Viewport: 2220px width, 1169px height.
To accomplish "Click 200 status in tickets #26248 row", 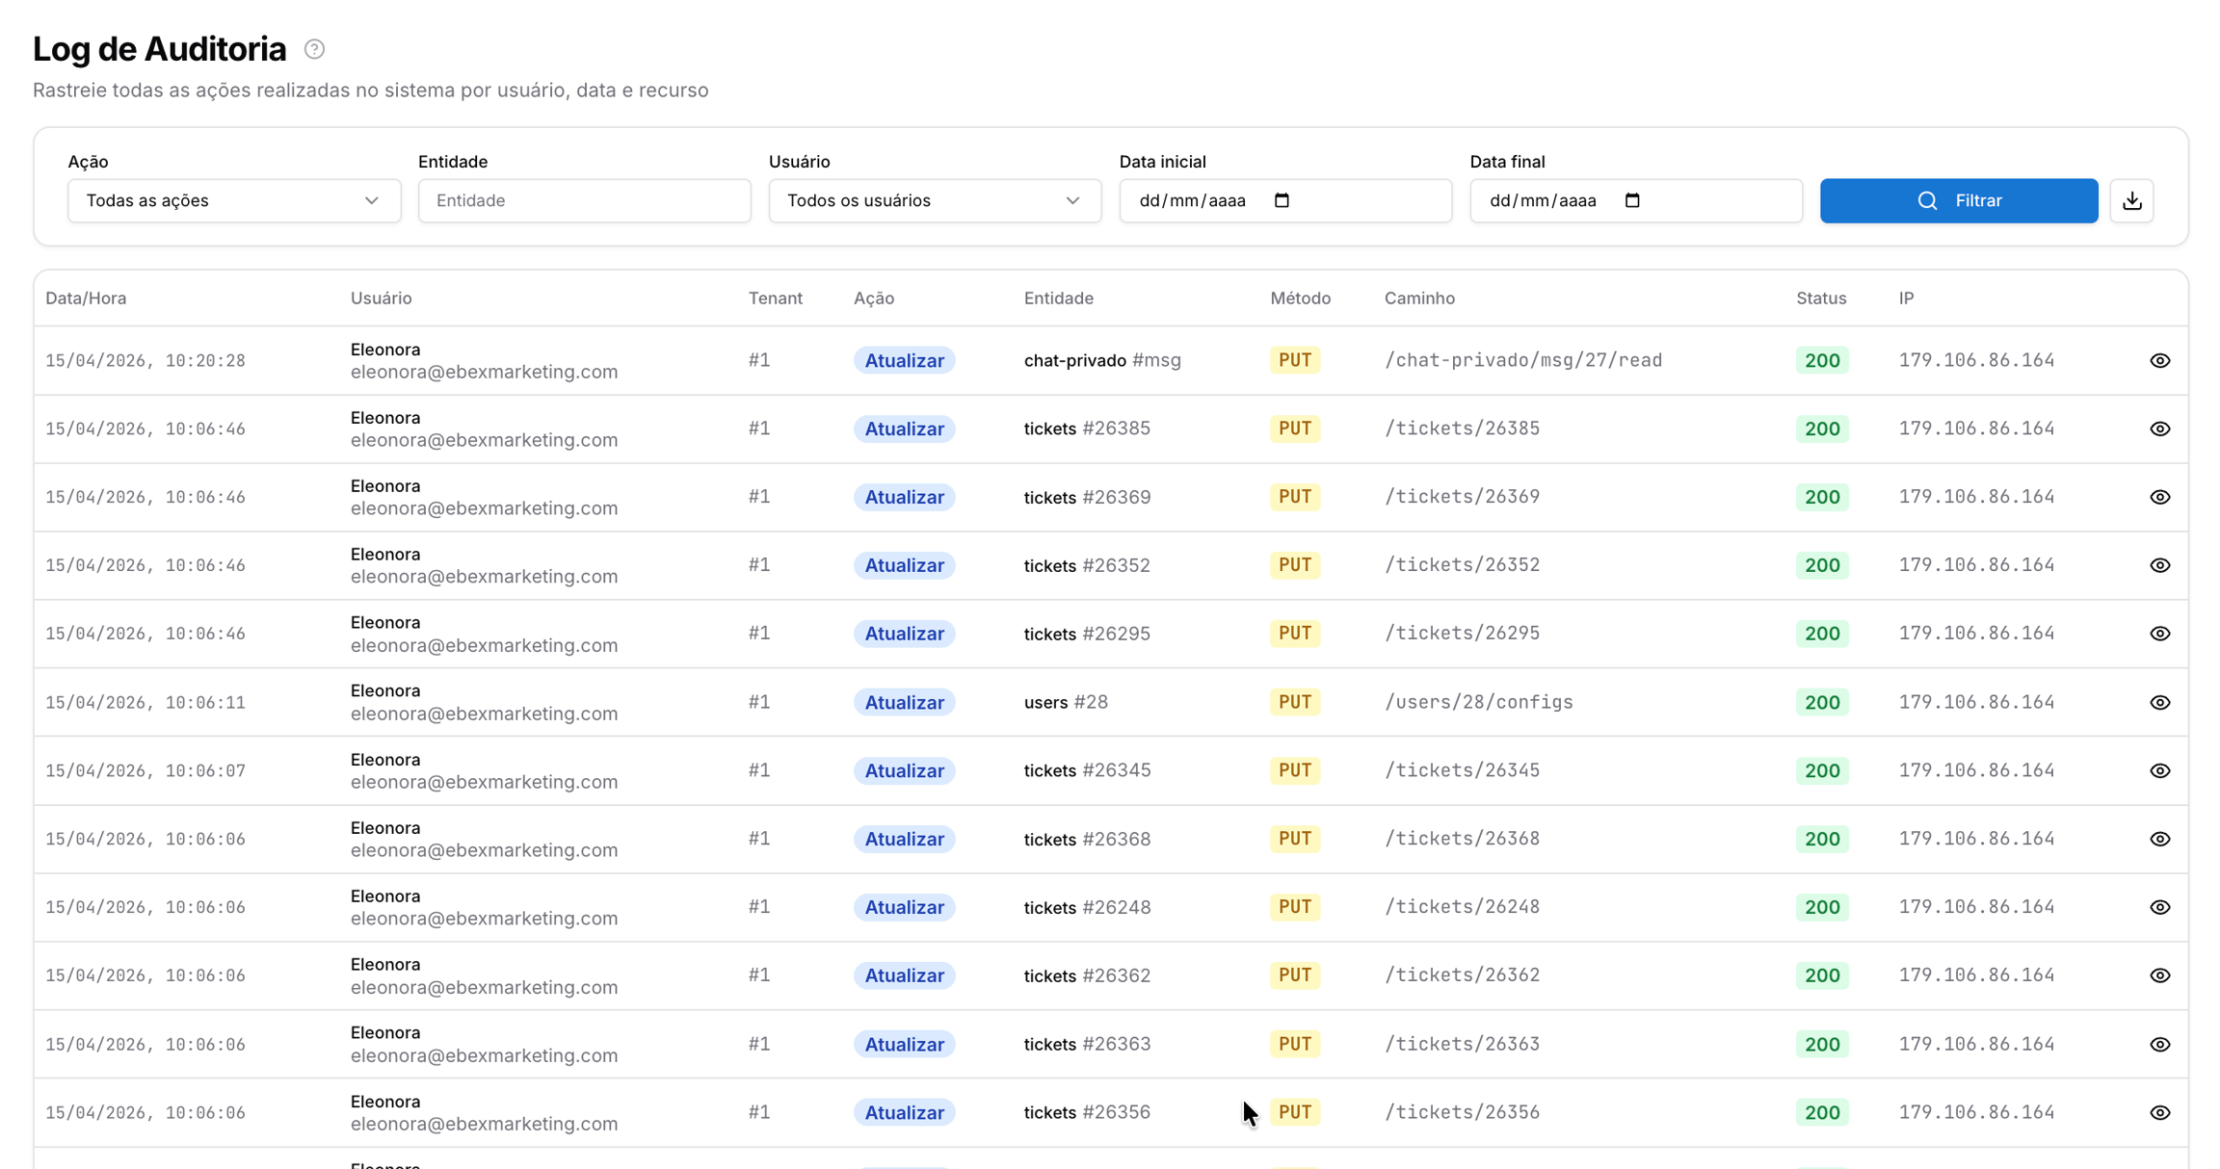I will [1821, 907].
